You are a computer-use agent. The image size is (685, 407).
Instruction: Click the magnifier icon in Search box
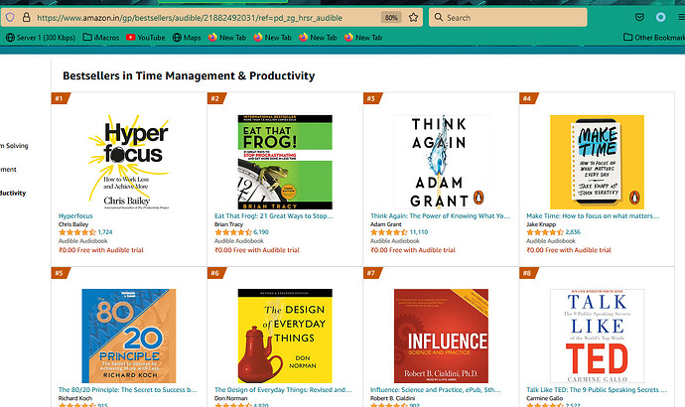click(x=438, y=18)
